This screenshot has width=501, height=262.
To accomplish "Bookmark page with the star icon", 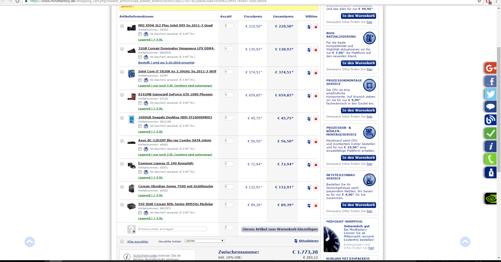I will pyautogui.click(x=479, y=1).
